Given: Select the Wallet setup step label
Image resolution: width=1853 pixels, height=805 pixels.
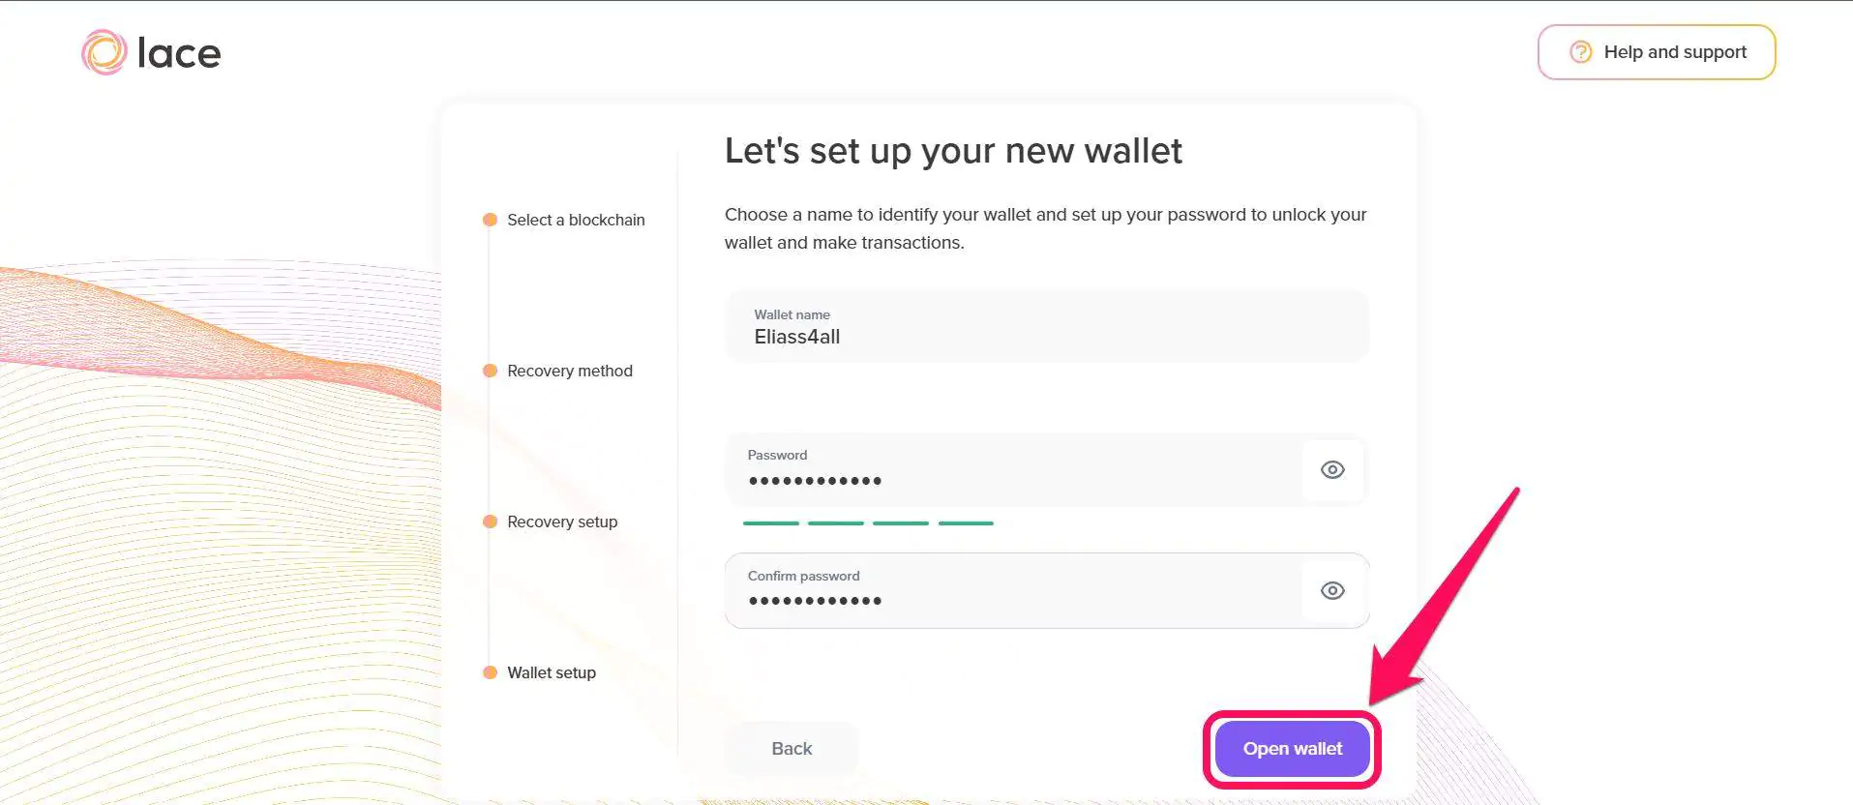Looking at the screenshot, I should (551, 671).
